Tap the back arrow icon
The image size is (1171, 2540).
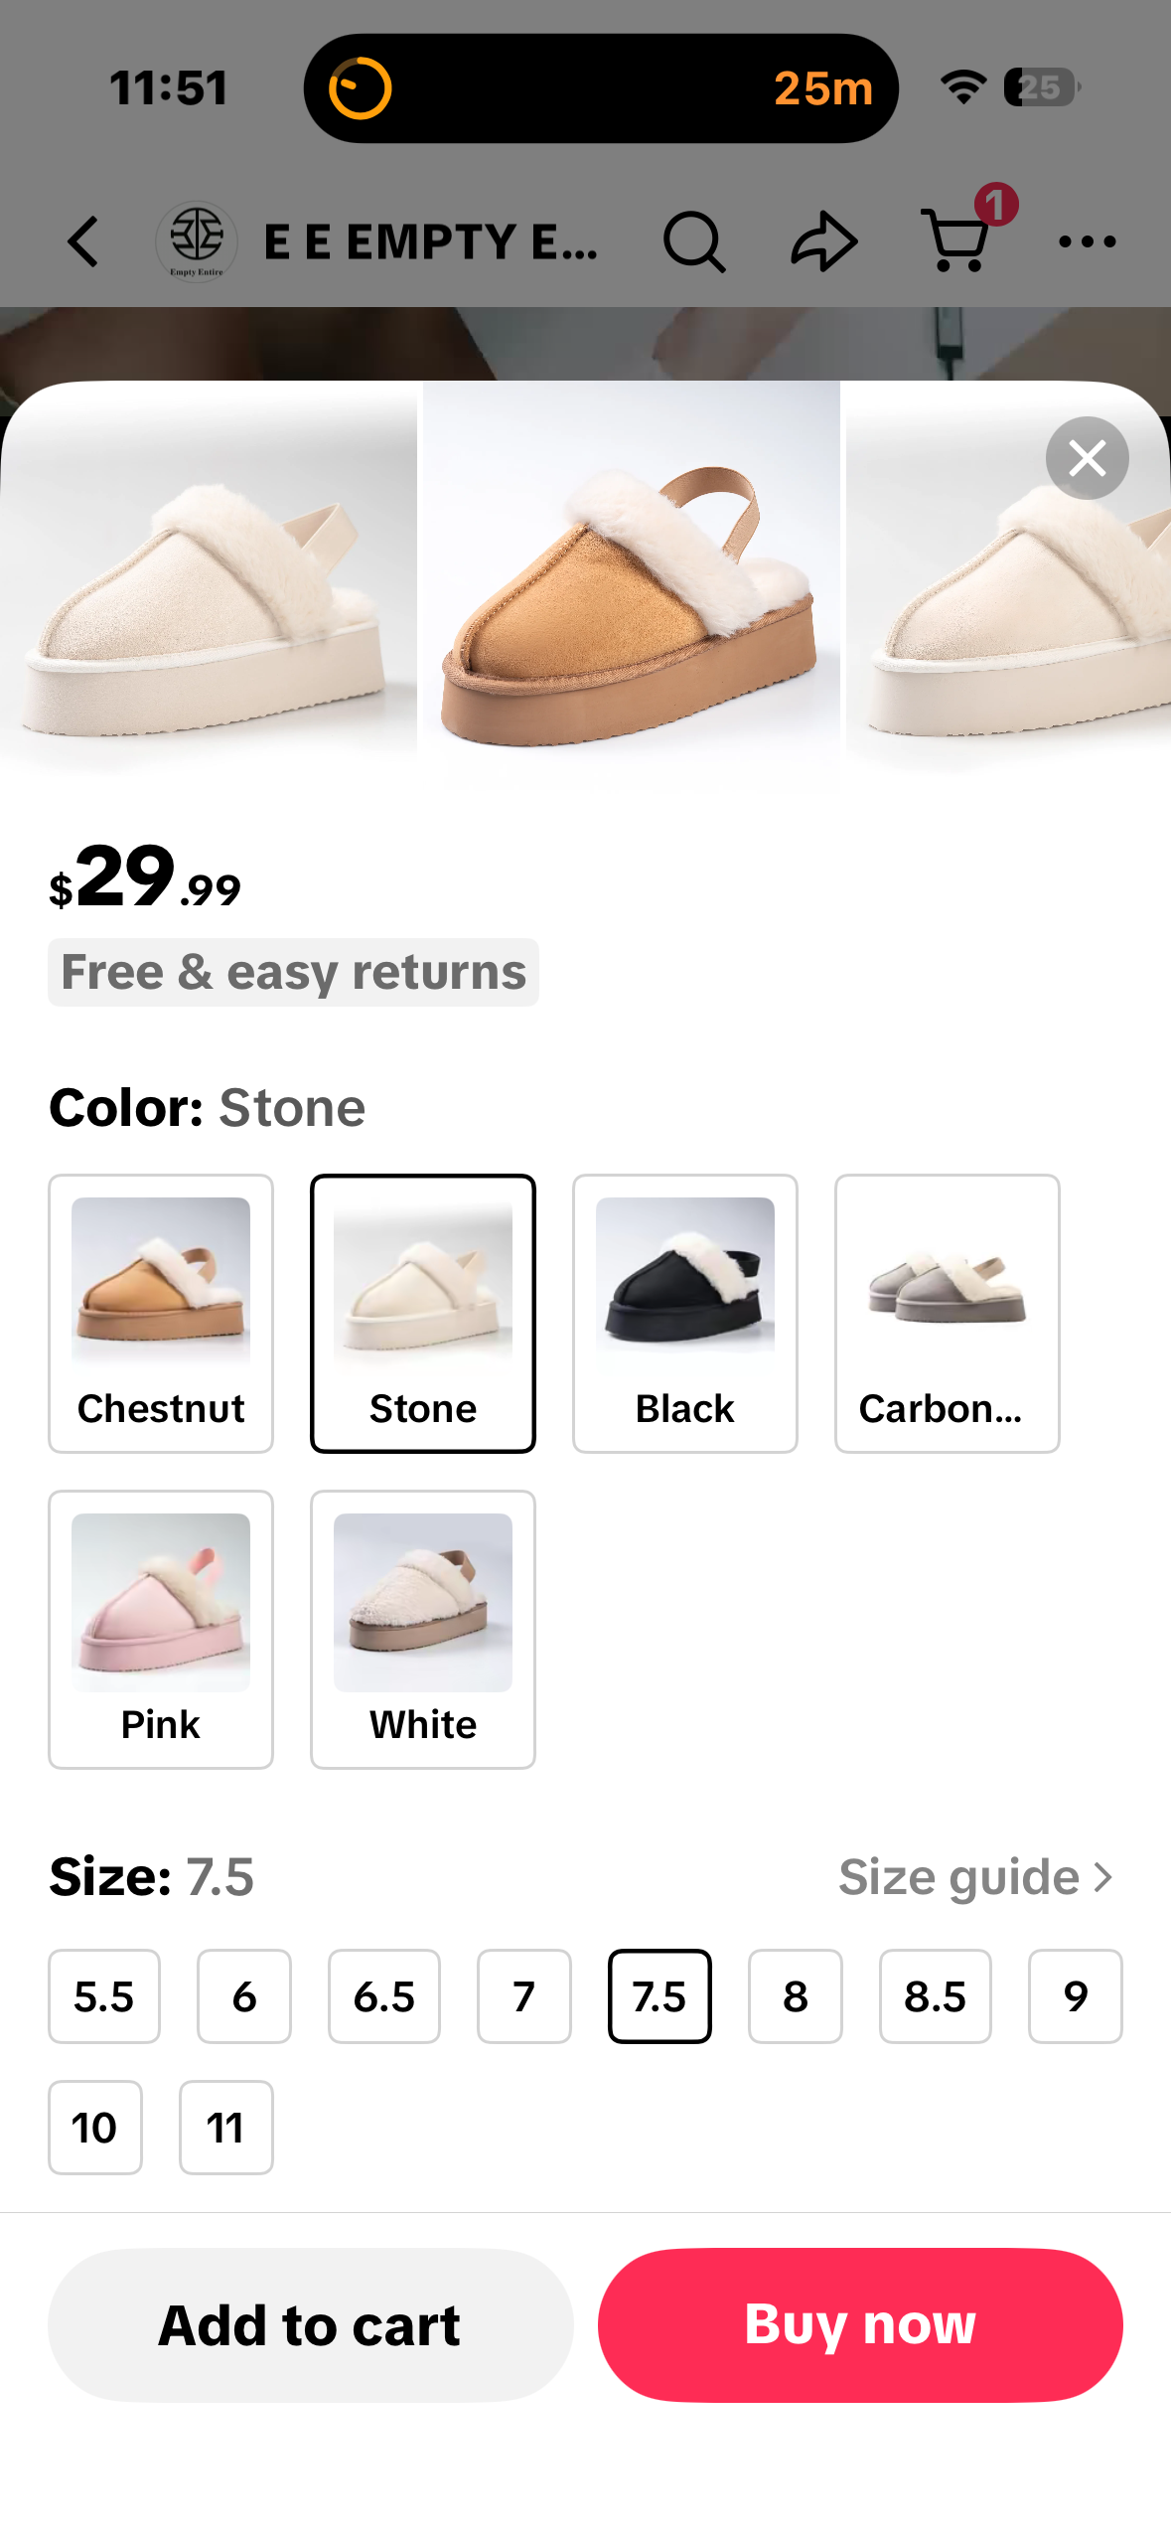[83, 241]
